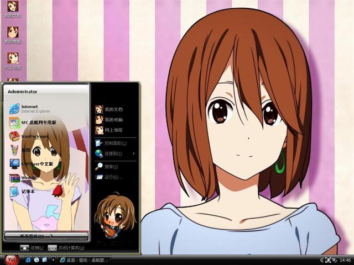Launch Internet Explorer from the Start menu

click(29, 109)
